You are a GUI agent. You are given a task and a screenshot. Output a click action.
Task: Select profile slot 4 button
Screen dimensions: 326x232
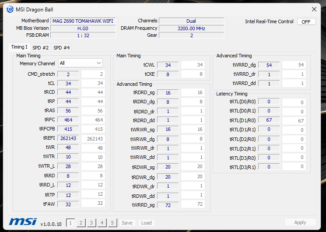coord(102,223)
